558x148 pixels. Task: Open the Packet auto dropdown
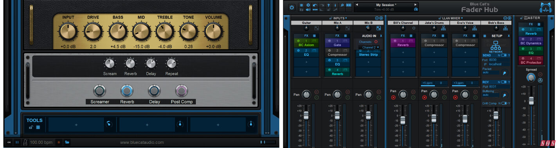[x=491, y=72]
